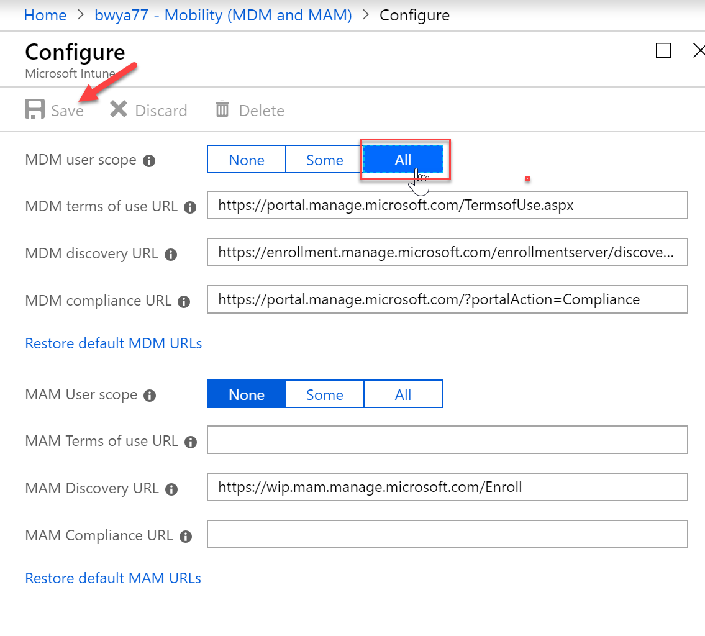Set MDM user scope to All
This screenshot has width=705, height=636.
tap(403, 159)
